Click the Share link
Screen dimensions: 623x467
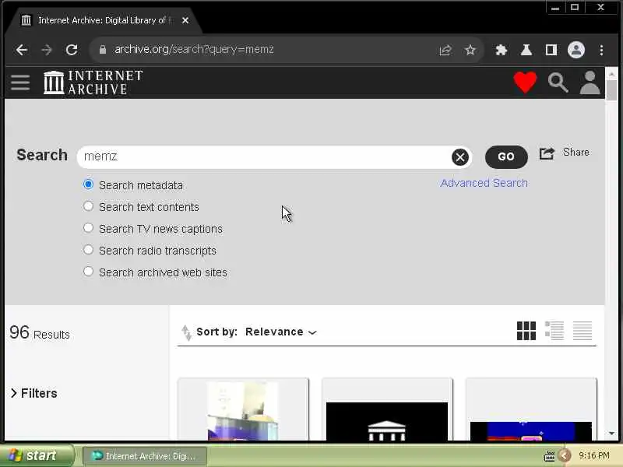pyautogui.click(x=564, y=153)
